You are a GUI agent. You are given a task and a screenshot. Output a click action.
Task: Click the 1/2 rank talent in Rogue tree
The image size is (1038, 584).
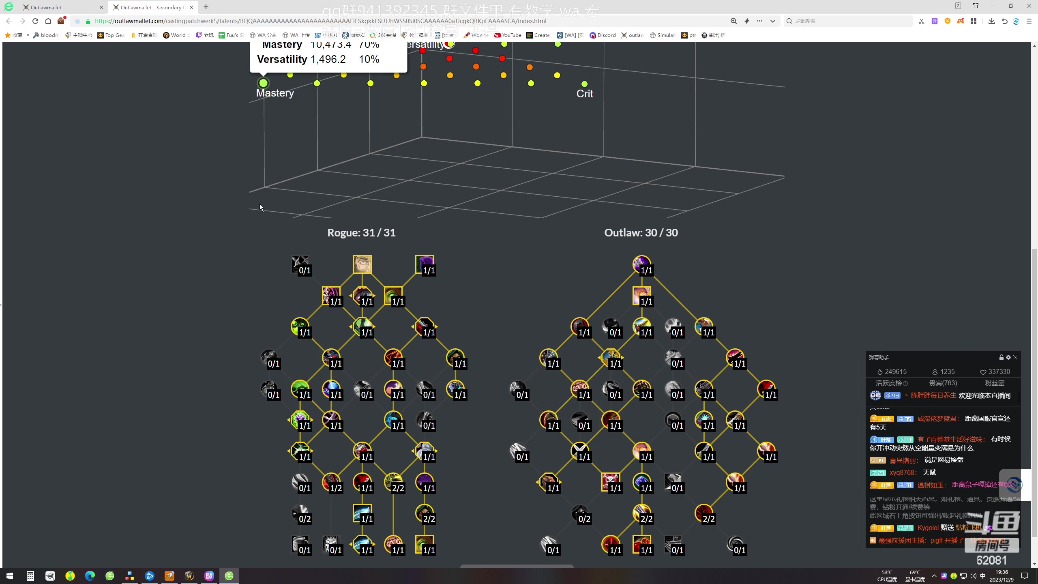(331, 482)
